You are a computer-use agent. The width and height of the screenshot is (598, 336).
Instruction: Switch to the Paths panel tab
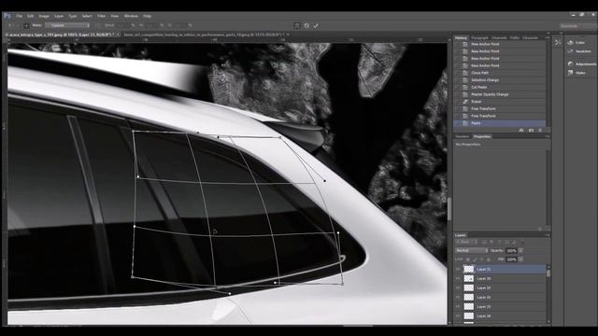coord(515,37)
